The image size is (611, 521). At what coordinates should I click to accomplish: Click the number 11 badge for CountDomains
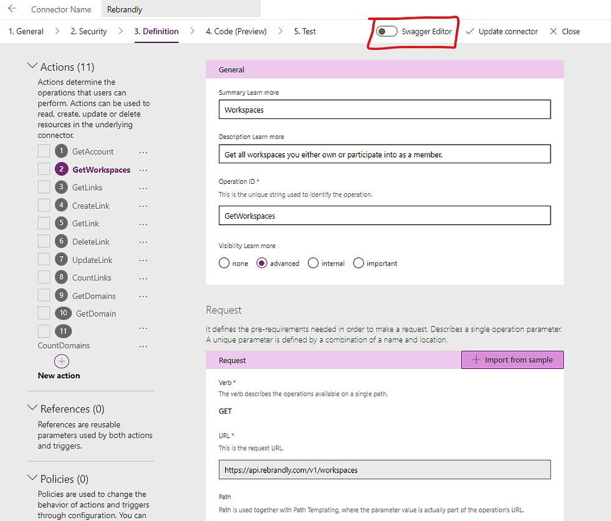click(63, 332)
